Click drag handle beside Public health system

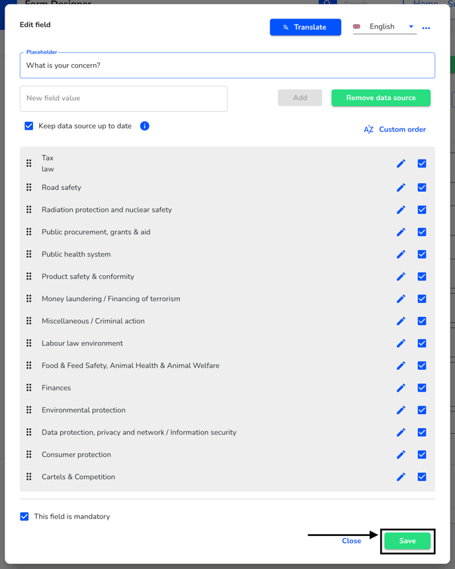pos(29,254)
